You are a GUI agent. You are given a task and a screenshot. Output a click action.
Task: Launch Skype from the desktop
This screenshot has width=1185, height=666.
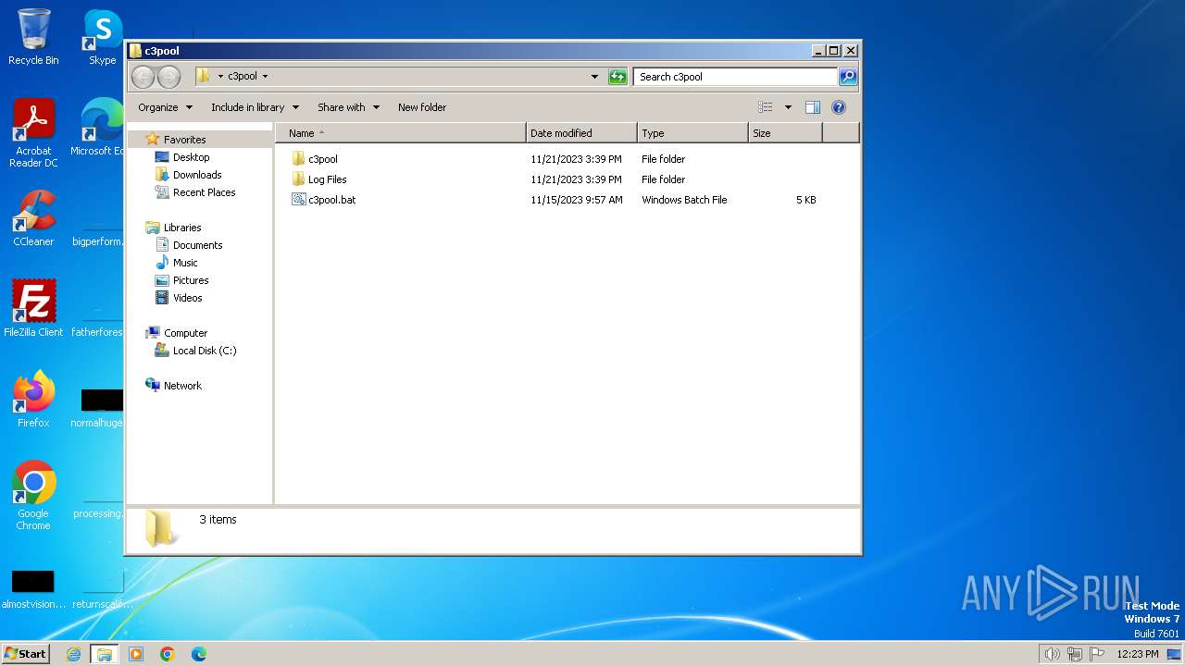102,37
